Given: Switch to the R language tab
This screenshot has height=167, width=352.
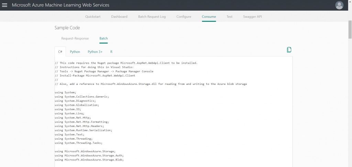Looking at the screenshot, I should point(111,52).
